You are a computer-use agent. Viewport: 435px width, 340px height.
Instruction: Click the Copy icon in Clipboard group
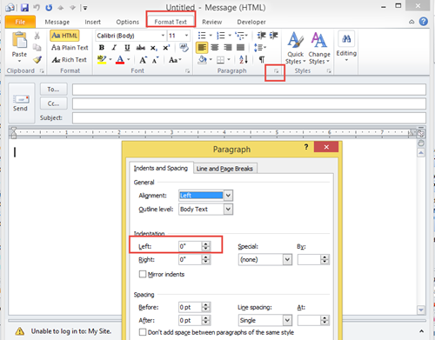(37, 47)
